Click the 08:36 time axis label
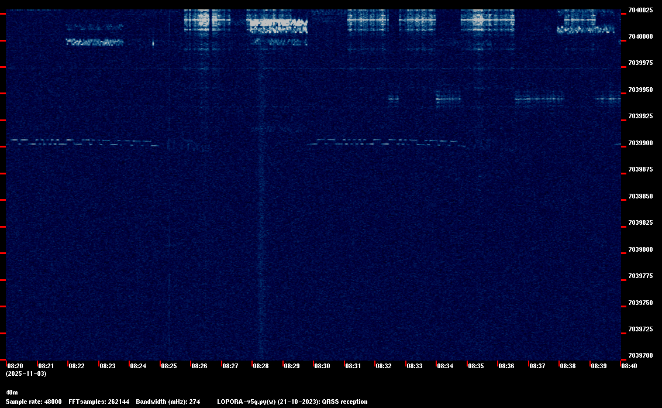 click(x=506, y=366)
